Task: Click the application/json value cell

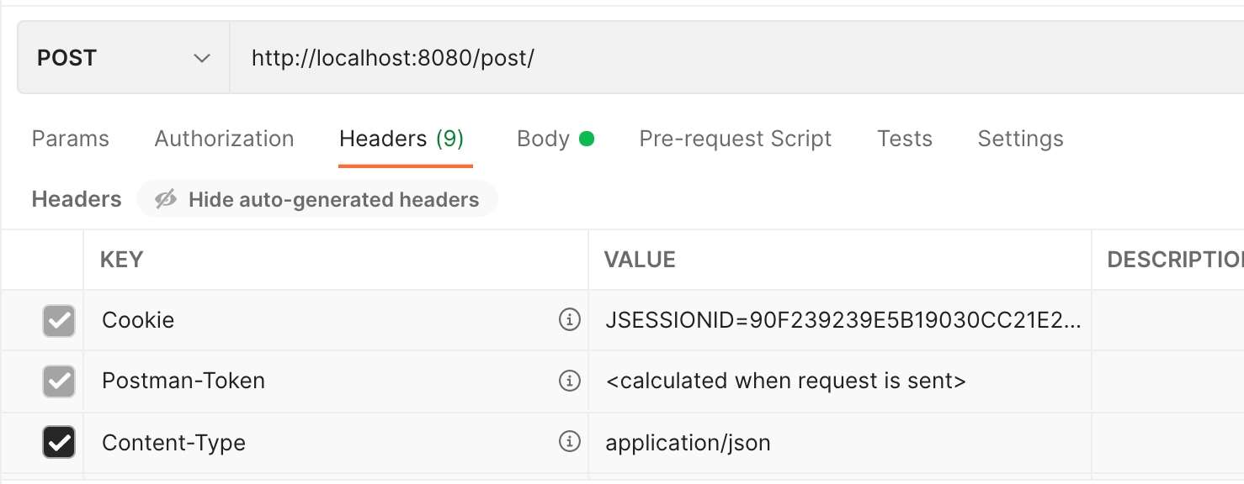Action: pos(688,443)
